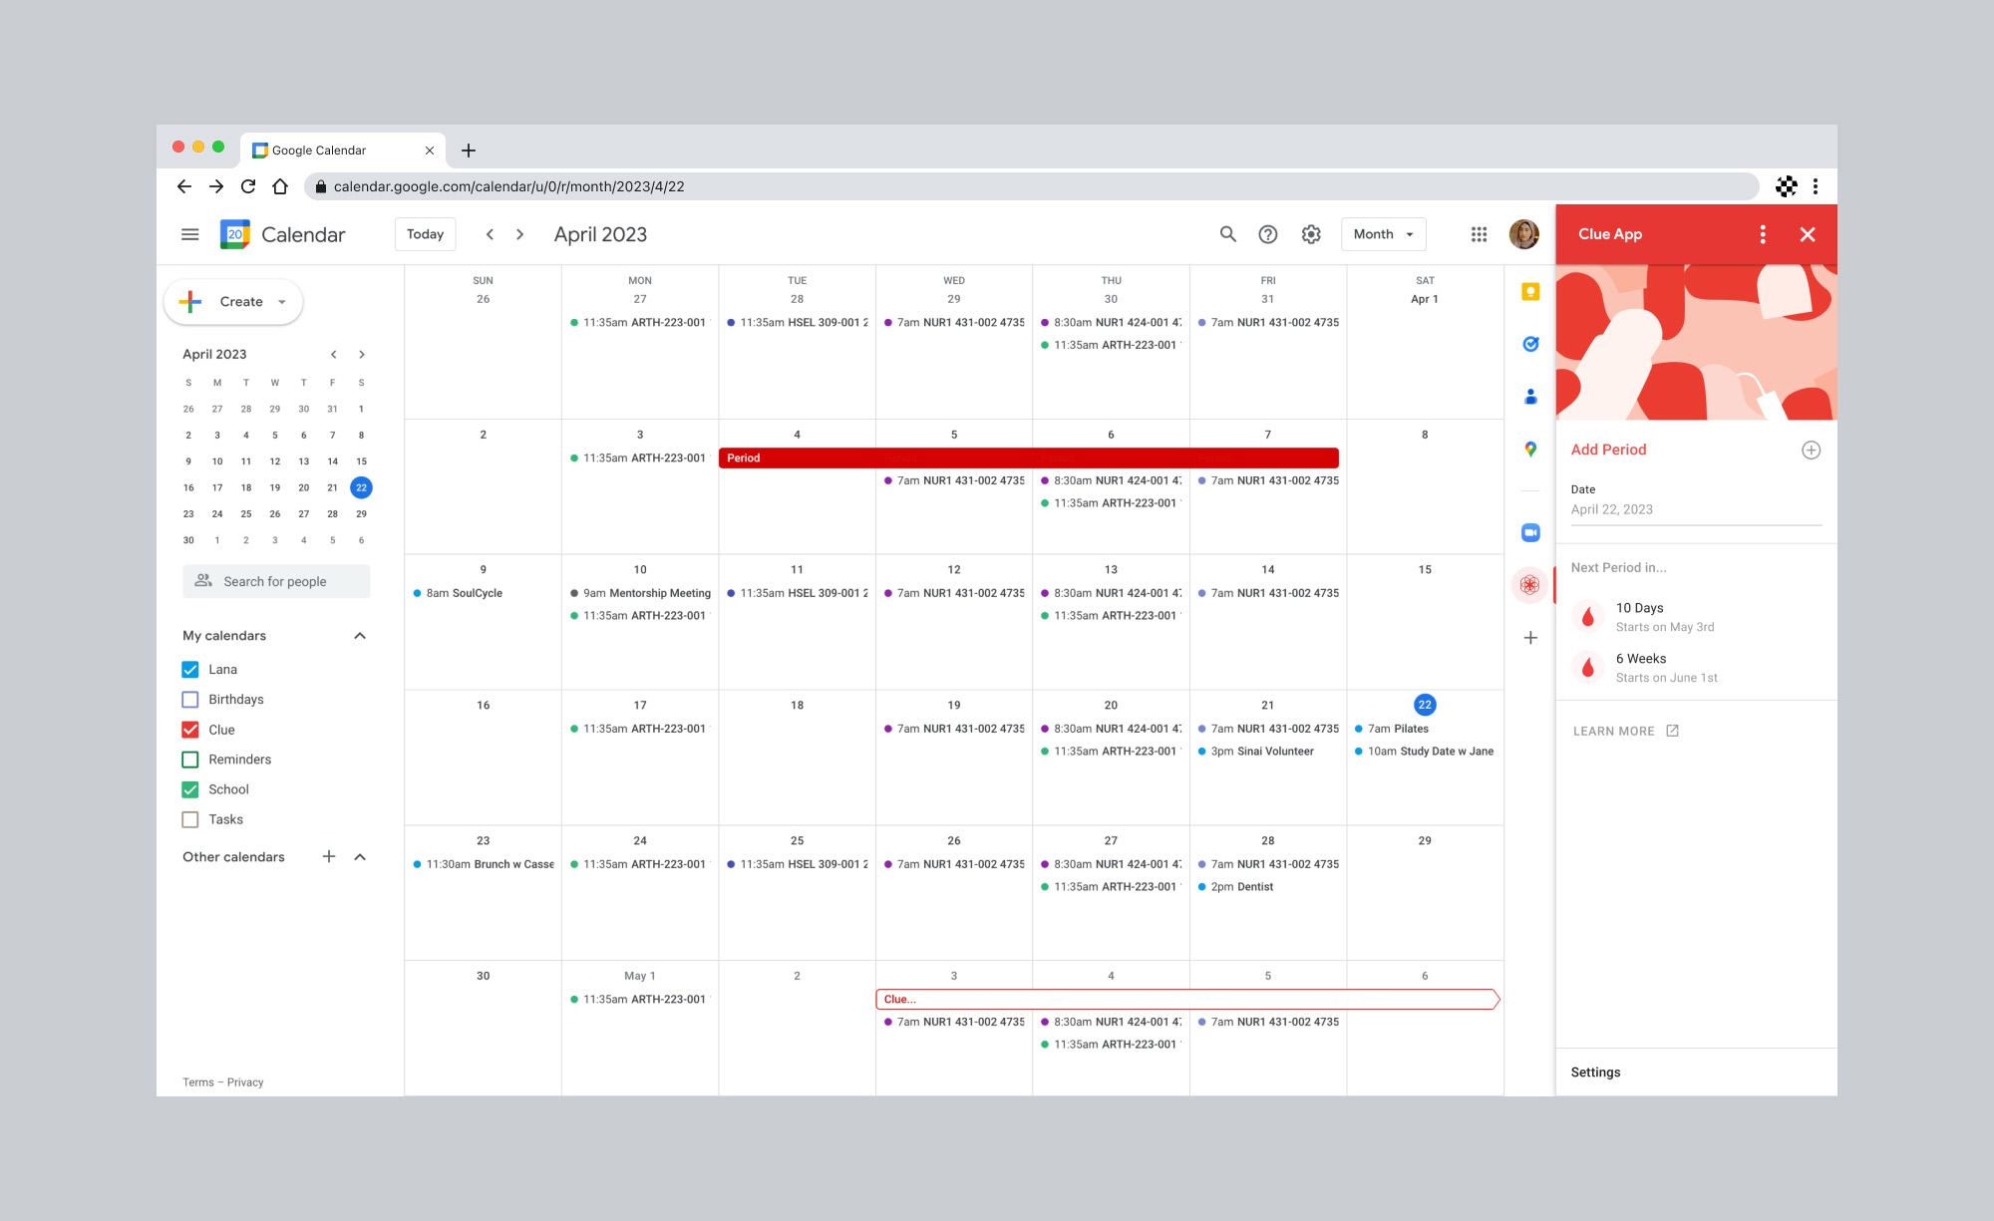Enable the Birthdays calendar checkbox
1994x1221 pixels.
tap(190, 700)
